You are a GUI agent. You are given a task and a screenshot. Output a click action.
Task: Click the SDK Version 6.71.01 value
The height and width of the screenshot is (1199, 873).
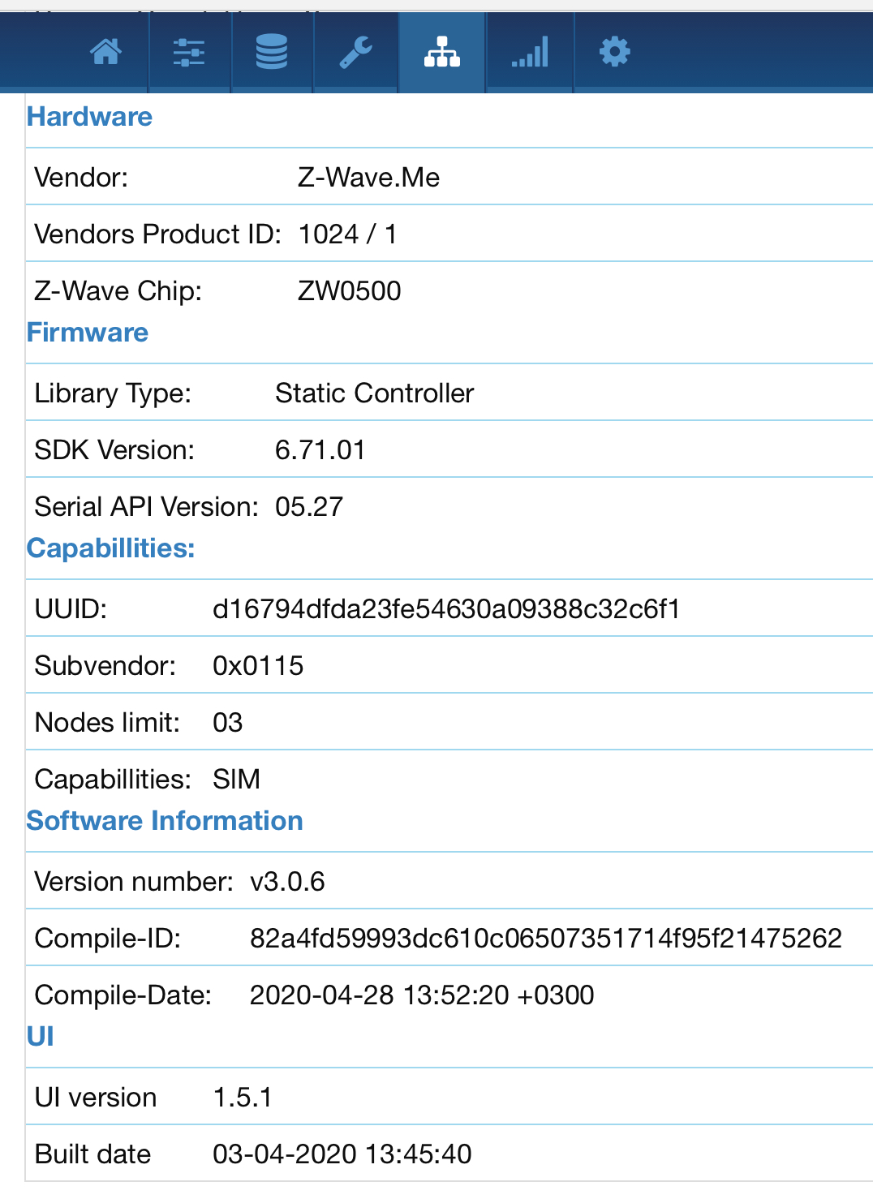(x=320, y=450)
